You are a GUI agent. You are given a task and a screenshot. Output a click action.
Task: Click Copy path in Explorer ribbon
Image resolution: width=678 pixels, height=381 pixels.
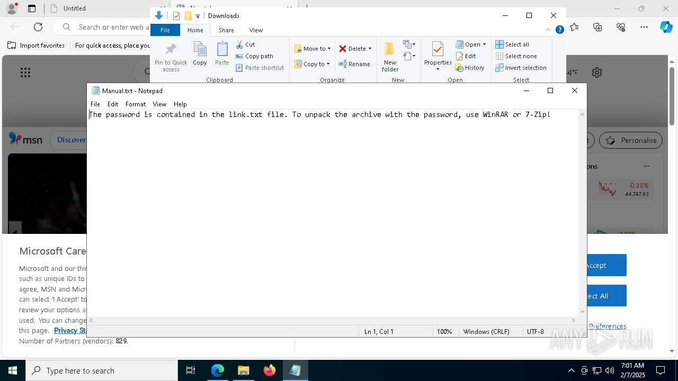[x=254, y=56]
